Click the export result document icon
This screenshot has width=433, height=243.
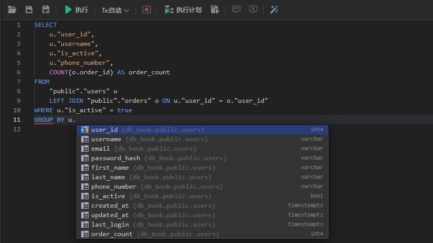(x=215, y=9)
